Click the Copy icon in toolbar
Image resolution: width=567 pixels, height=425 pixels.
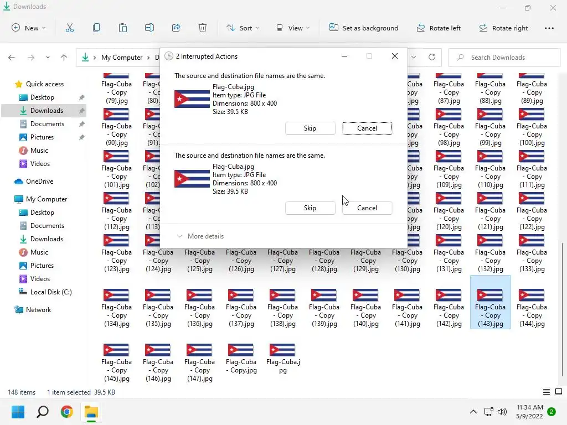pyautogui.click(x=96, y=28)
